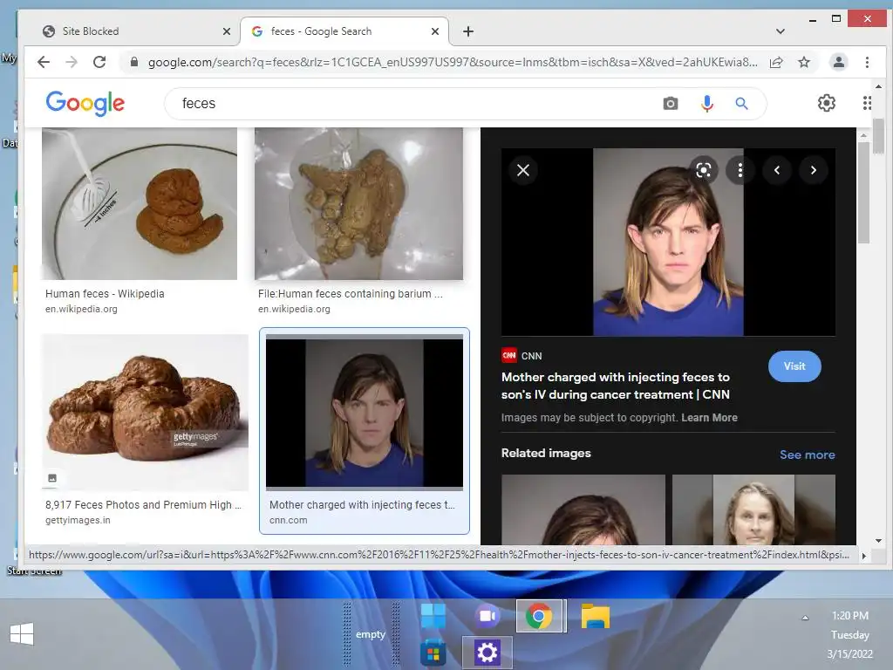The image size is (893, 670).
Task: Open Chrome from the taskbar
Action: (539, 616)
